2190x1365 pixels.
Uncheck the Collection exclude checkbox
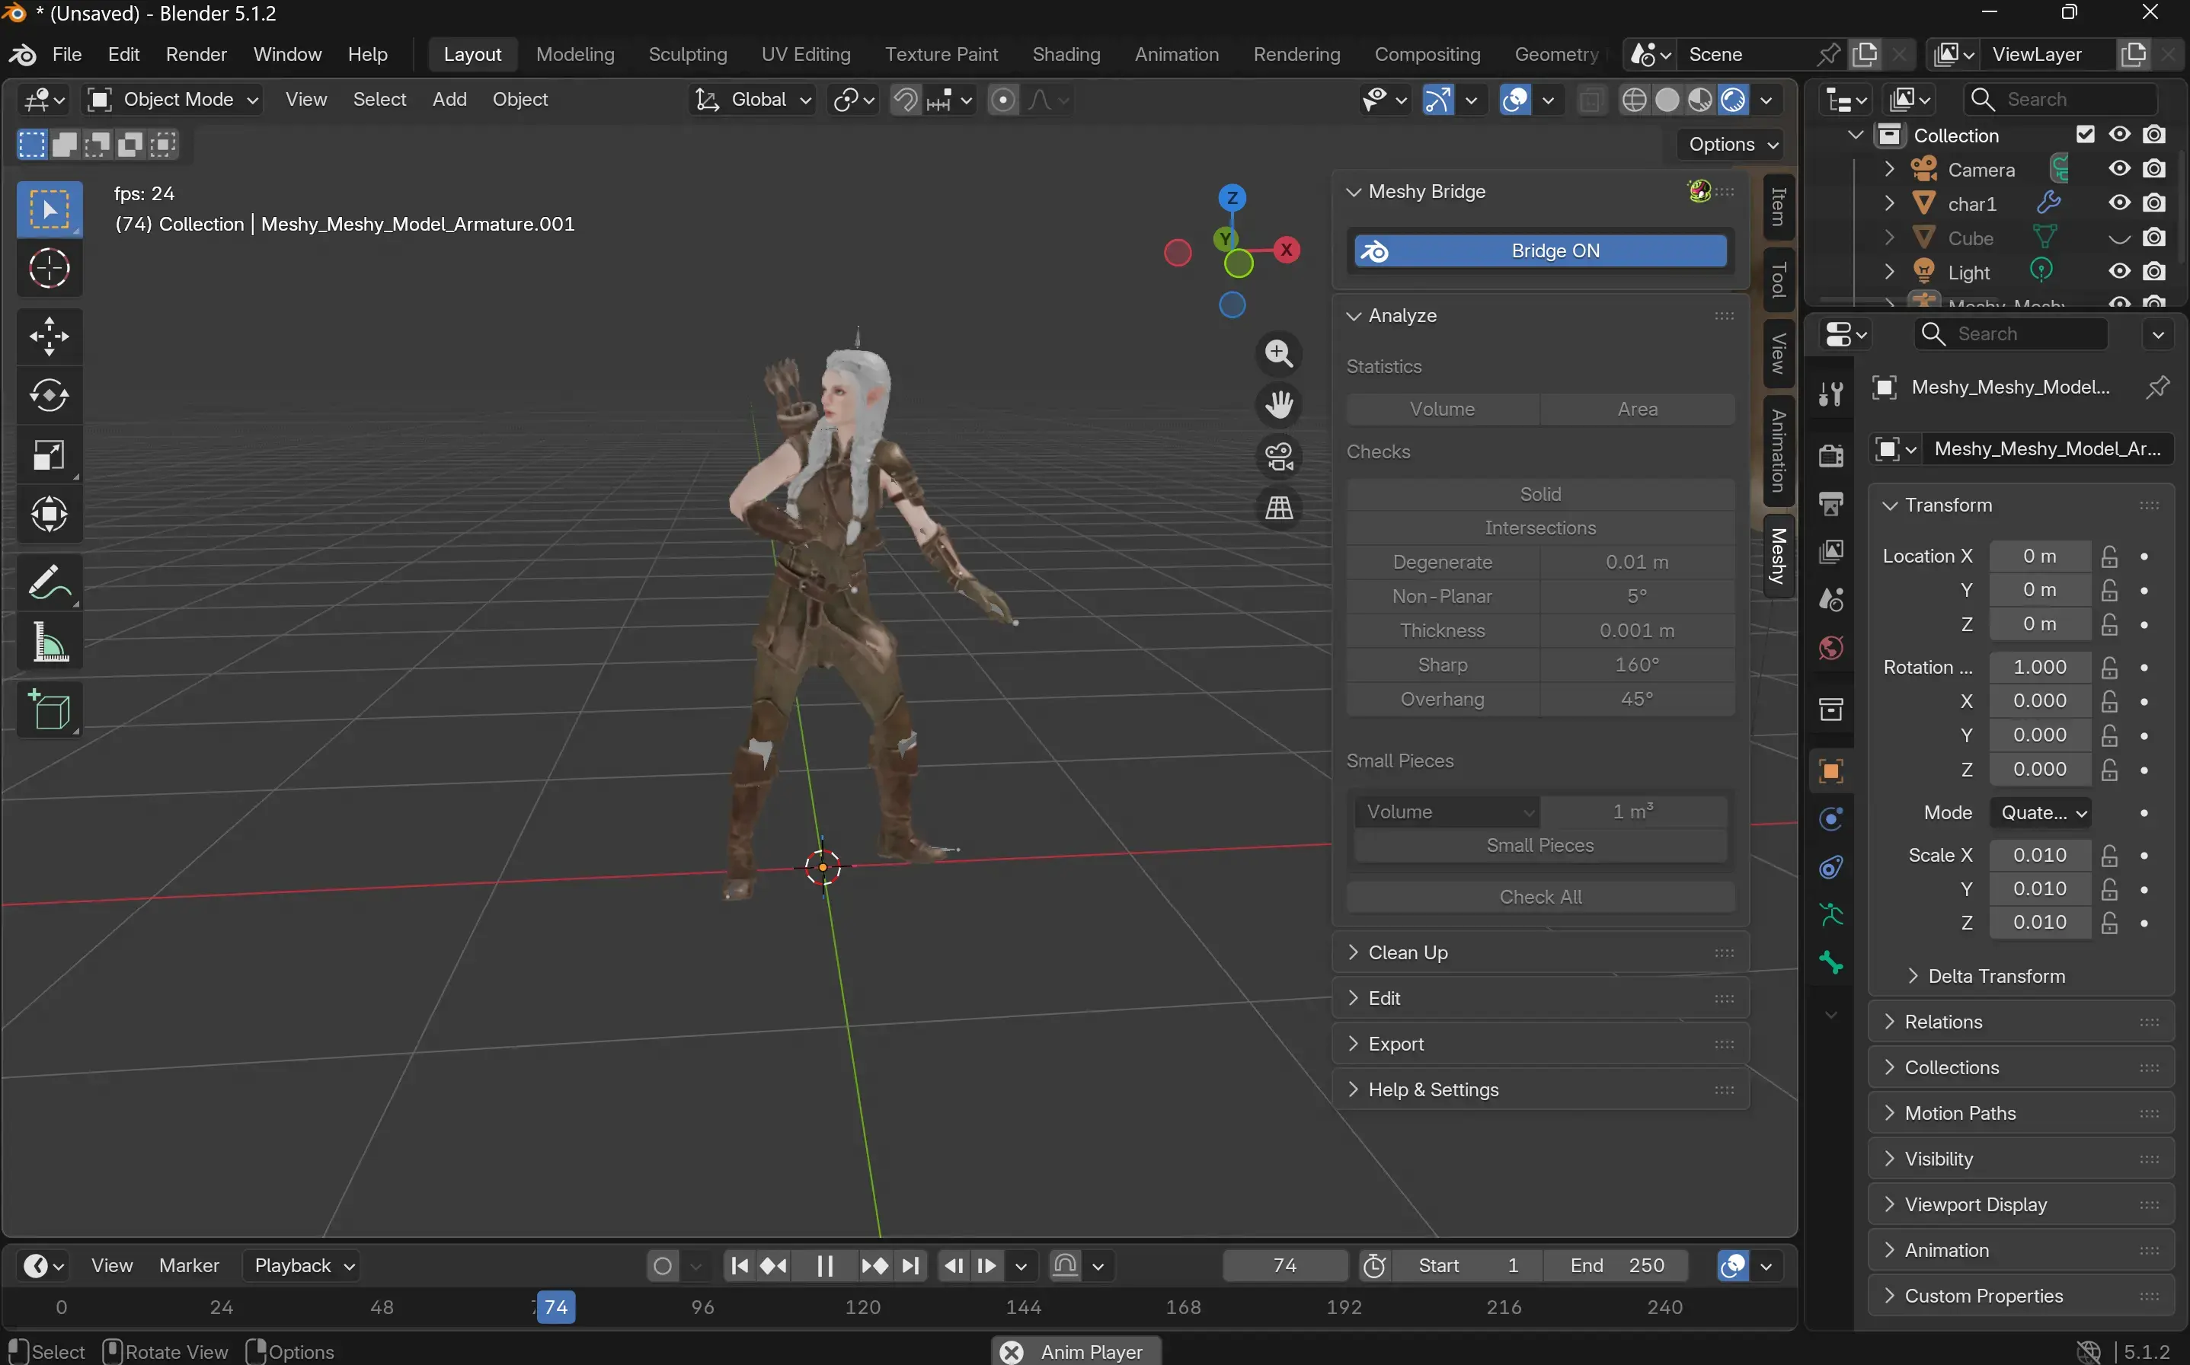click(2085, 135)
